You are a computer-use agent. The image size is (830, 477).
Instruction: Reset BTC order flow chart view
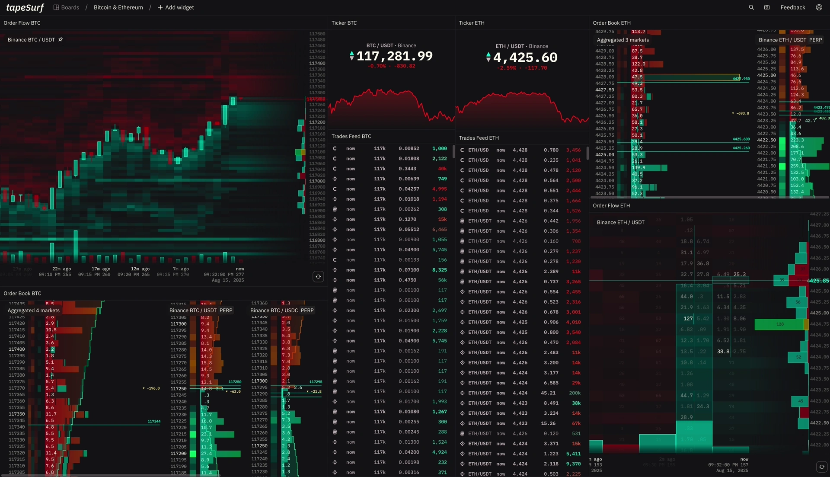pyautogui.click(x=318, y=277)
